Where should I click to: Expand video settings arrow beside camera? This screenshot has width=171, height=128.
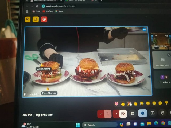click(x=116, y=114)
